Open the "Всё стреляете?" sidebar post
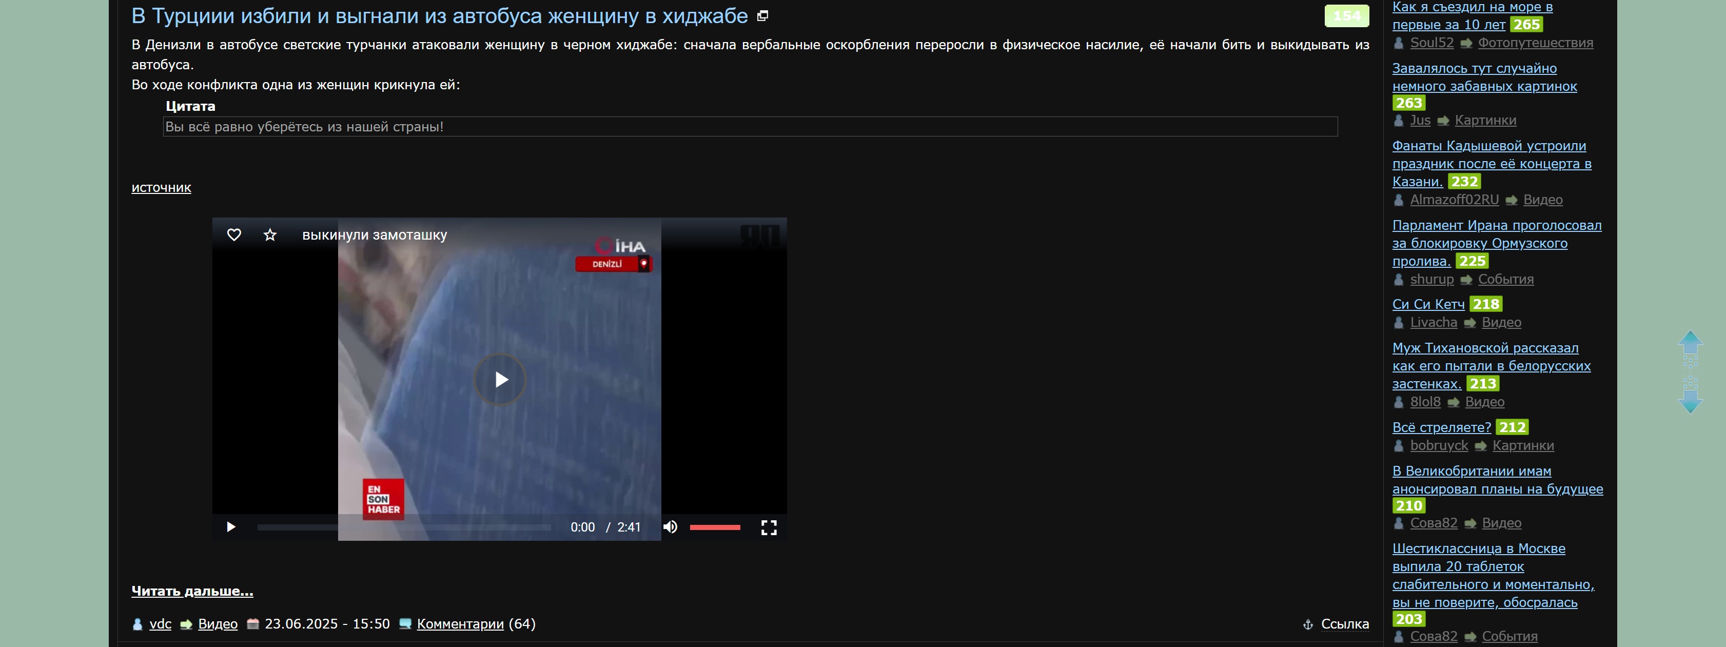This screenshot has height=647, width=1726. [1442, 427]
